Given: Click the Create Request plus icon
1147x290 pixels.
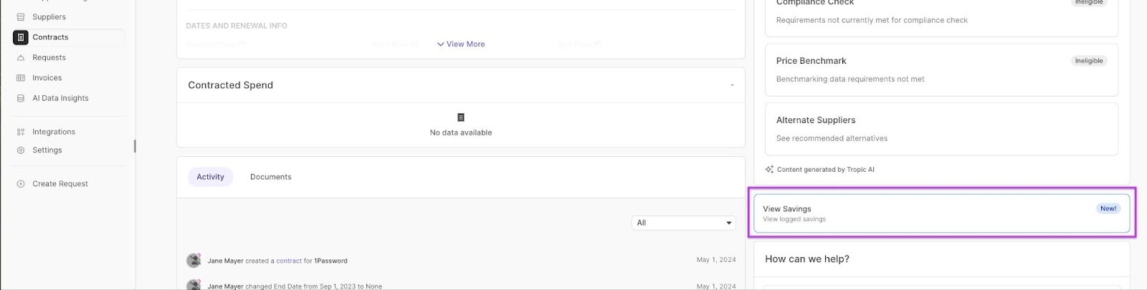Looking at the screenshot, I should pos(21,184).
